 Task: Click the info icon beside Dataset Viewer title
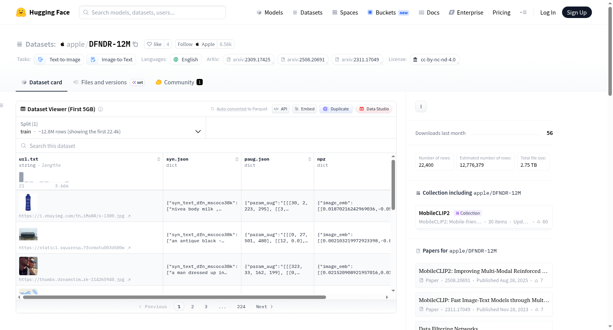(100, 109)
